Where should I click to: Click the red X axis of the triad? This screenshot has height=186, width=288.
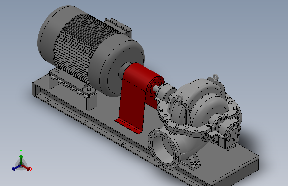pos(26,167)
